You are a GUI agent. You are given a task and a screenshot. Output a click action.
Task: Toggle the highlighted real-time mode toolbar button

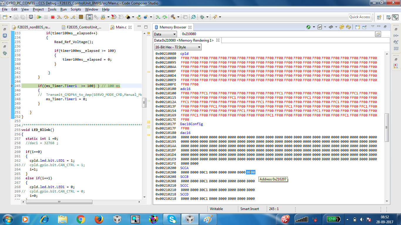(90, 17)
